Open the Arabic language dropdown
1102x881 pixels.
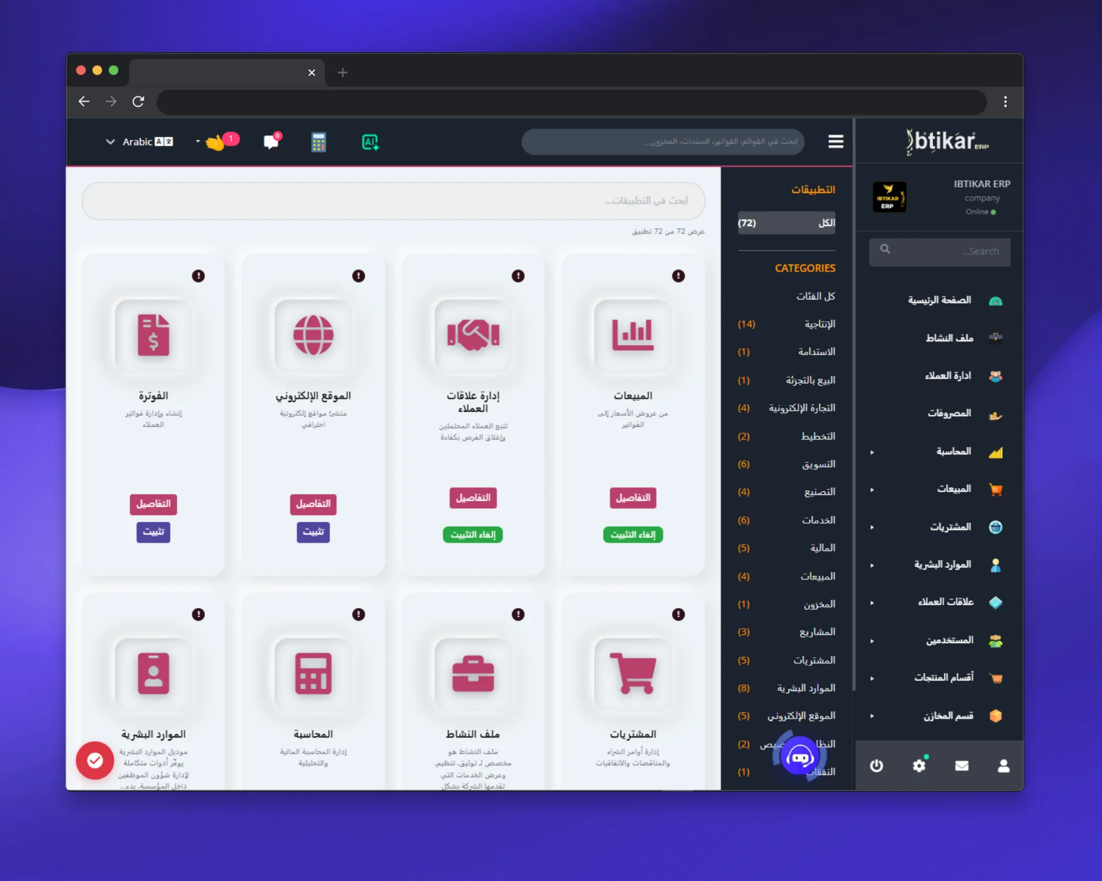tap(138, 142)
